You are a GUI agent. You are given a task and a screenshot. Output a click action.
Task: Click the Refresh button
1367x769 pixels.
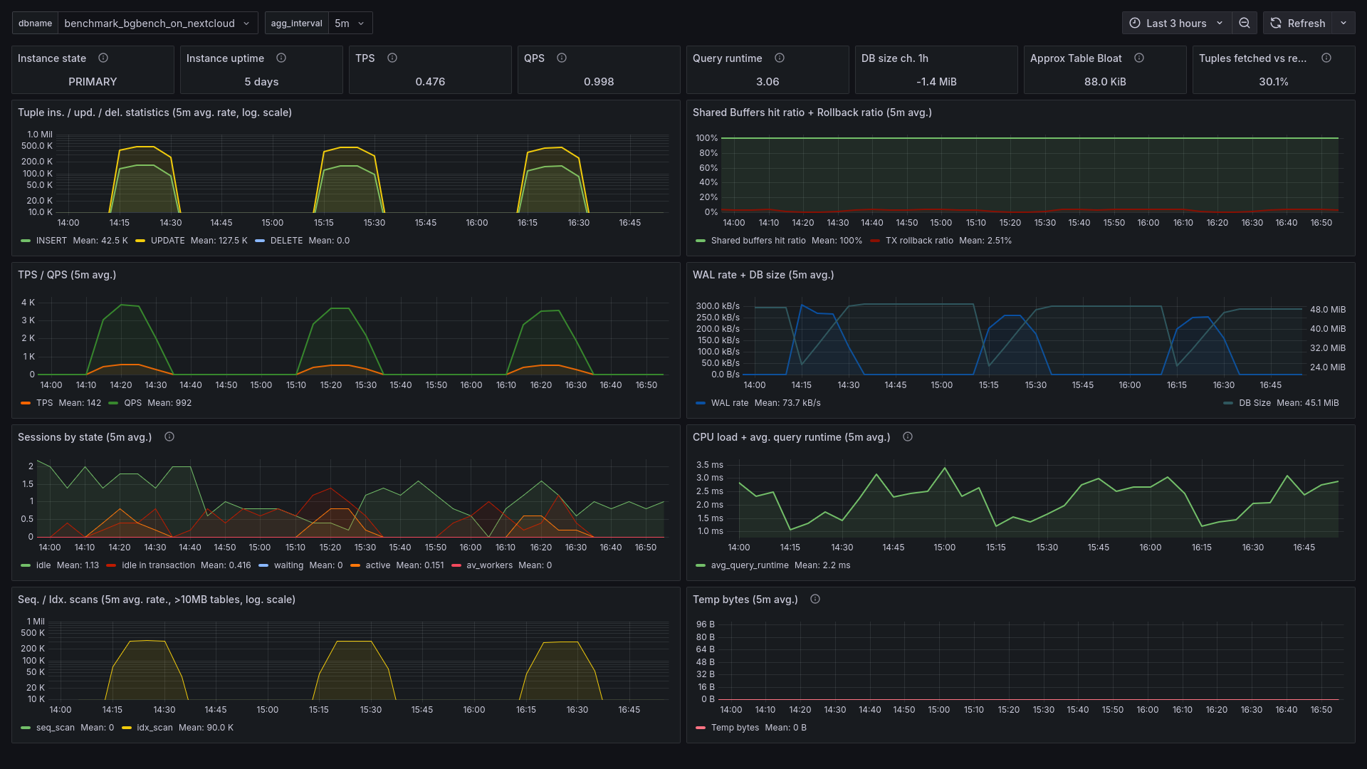click(x=1298, y=23)
